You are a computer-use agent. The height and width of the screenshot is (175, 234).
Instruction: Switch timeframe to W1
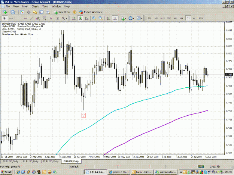195,18
